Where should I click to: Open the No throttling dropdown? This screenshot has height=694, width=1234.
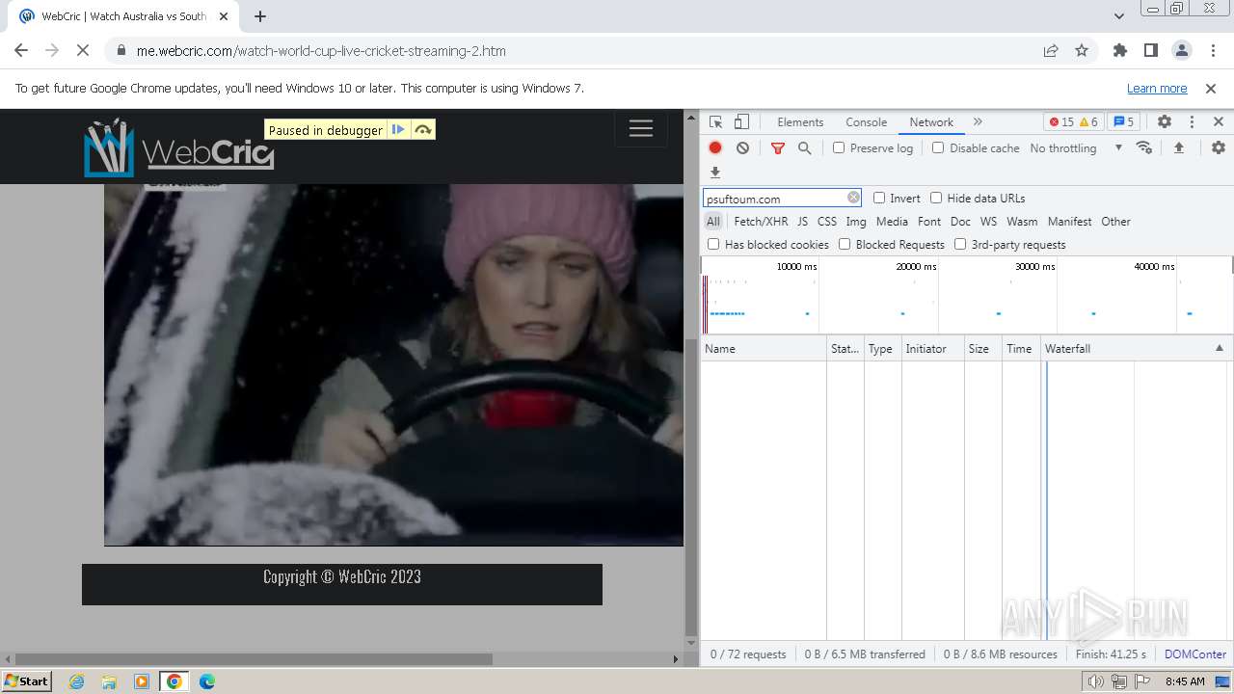pos(1076,147)
